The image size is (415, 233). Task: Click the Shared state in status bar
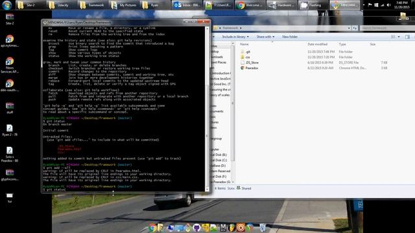coord(244,188)
